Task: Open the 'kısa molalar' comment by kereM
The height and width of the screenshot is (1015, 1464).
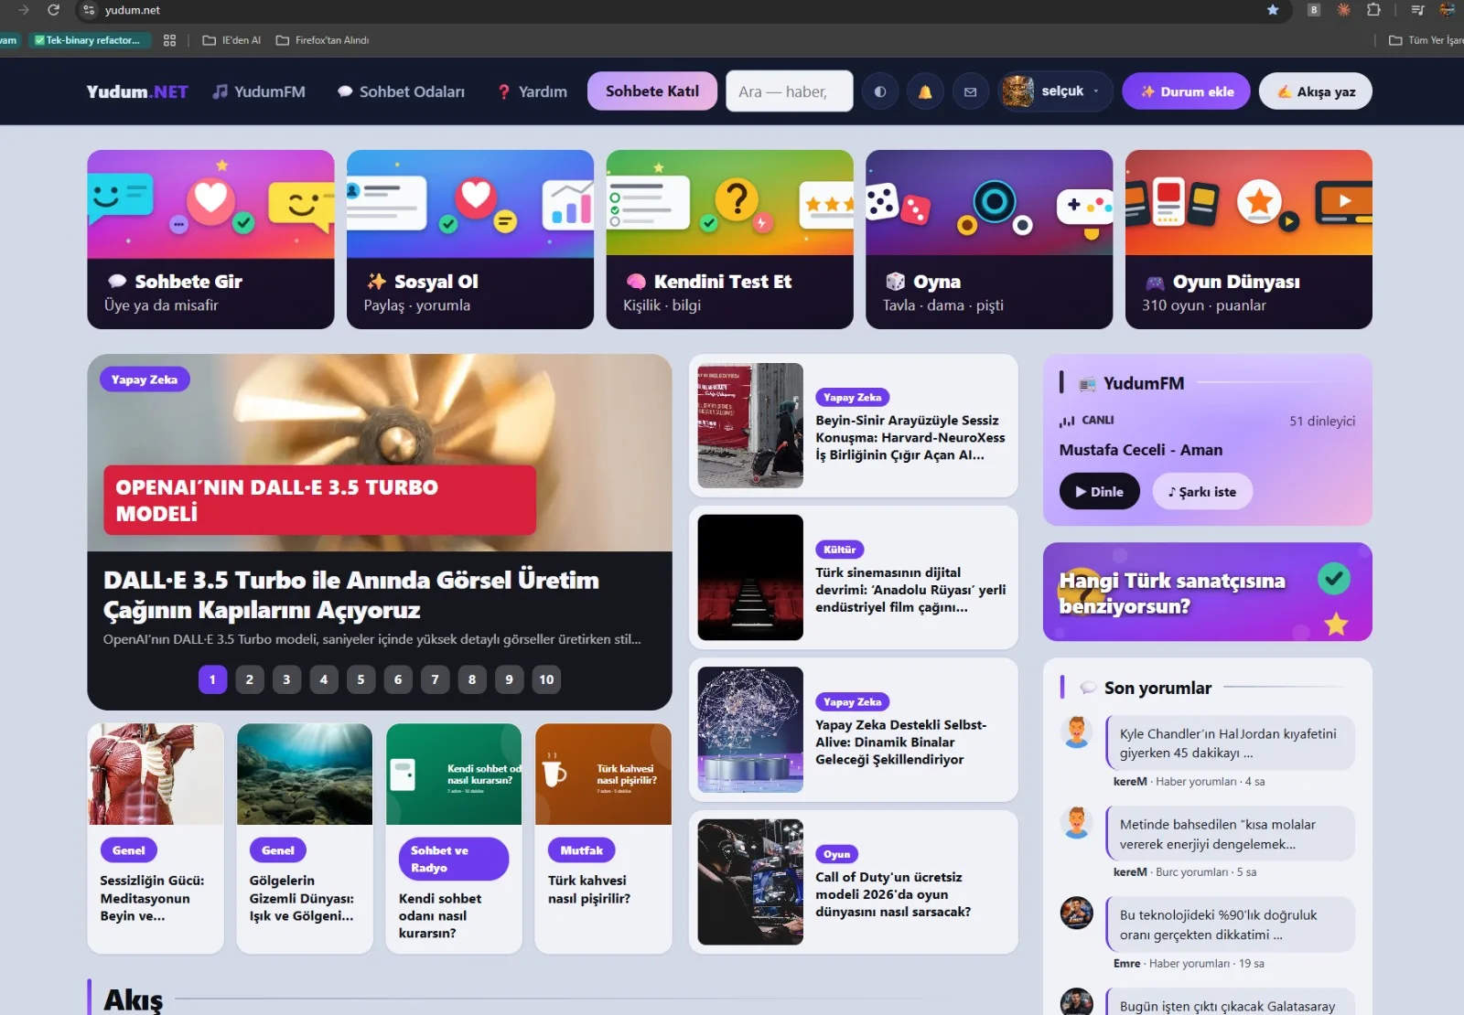Action: point(1230,834)
